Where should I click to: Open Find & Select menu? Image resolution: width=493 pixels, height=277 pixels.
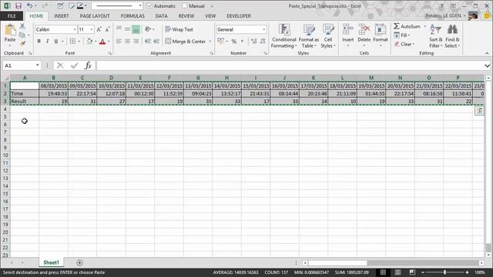[452, 36]
